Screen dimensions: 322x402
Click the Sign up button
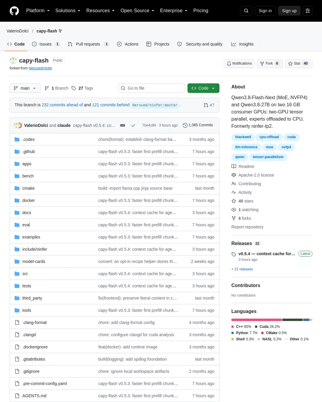[x=289, y=11]
